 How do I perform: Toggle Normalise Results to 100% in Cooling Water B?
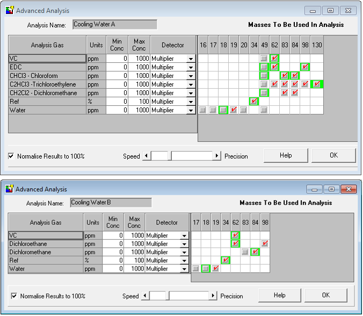pos(14,296)
